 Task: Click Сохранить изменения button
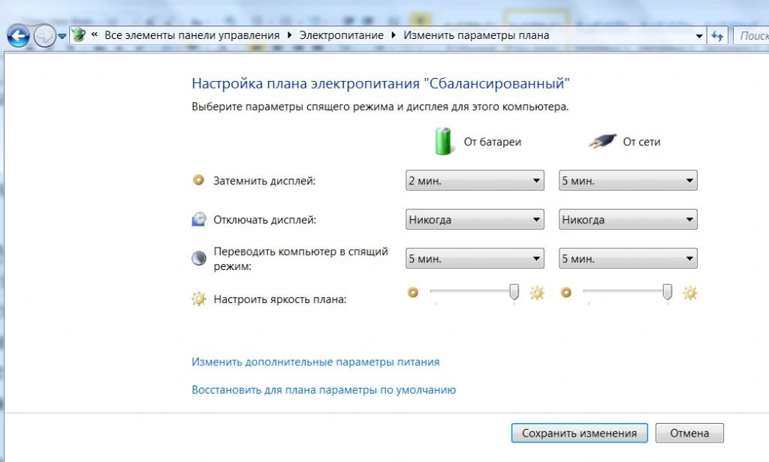579,433
